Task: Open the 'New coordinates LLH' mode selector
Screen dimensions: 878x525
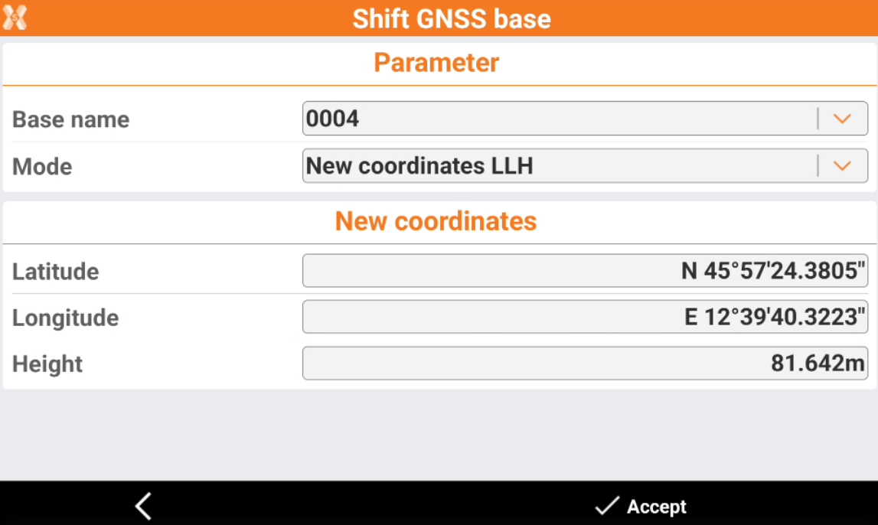Action: click(x=559, y=165)
